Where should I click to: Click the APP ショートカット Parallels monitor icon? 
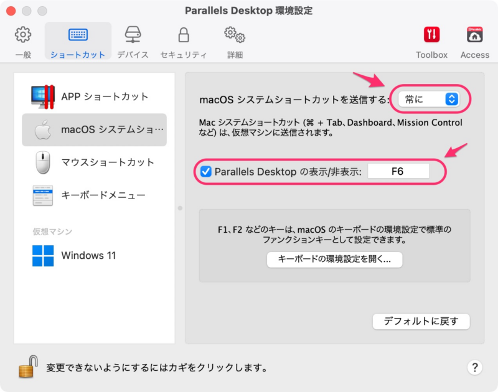click(43, 96)
